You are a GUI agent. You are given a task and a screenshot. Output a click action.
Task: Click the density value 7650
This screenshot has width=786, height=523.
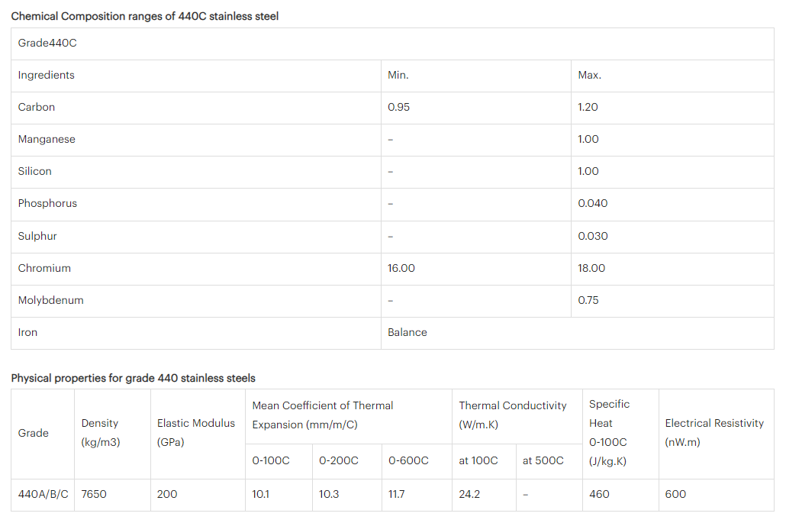94,495
